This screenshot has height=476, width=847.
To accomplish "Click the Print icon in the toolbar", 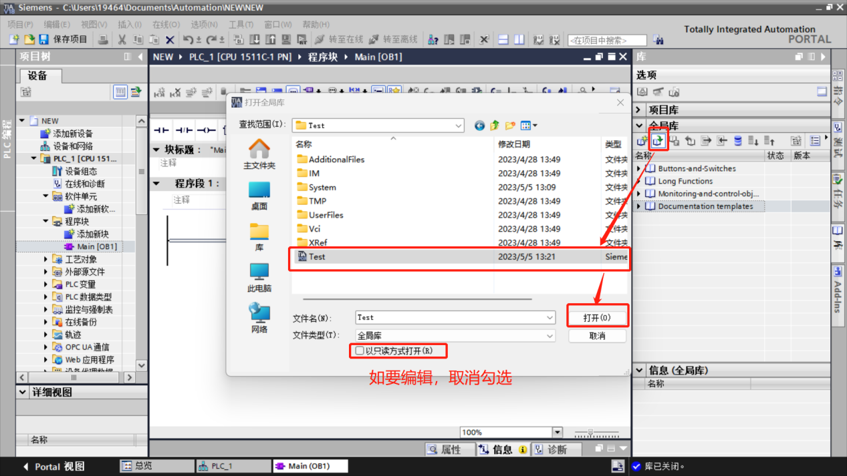I will click(x=103, y=40).
